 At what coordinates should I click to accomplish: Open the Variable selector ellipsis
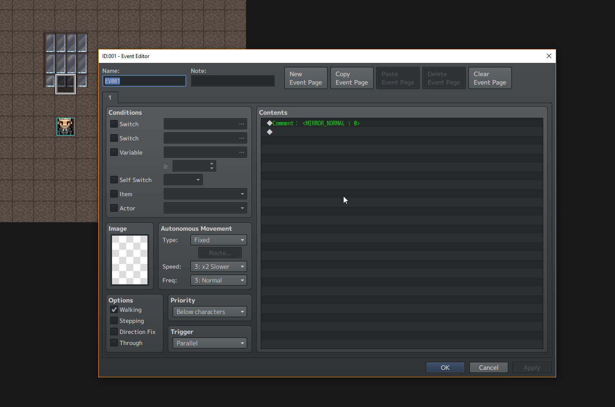point(241,152)
